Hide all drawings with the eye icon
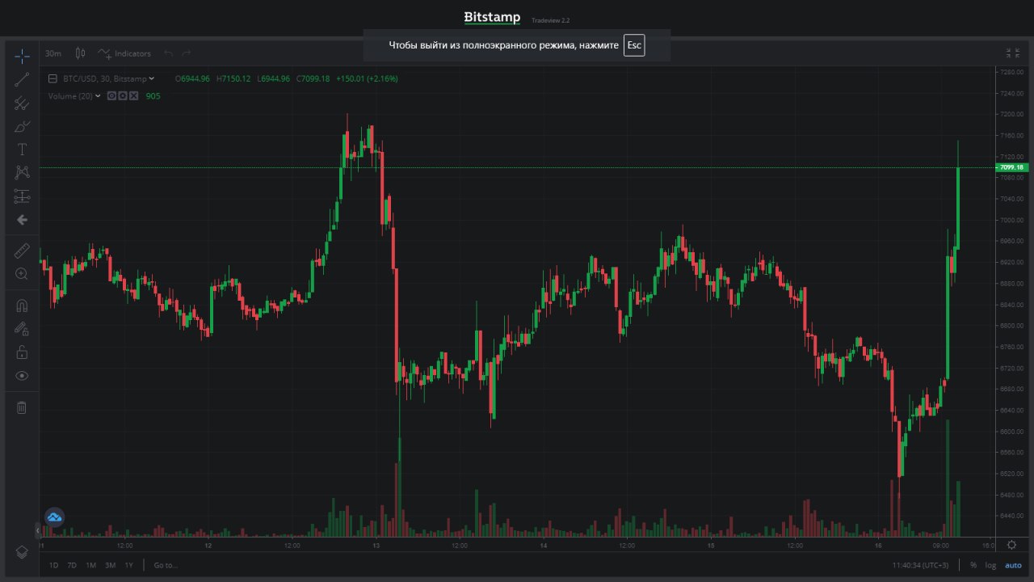The width and height of the screenshot is (1034, 582). 22,376
